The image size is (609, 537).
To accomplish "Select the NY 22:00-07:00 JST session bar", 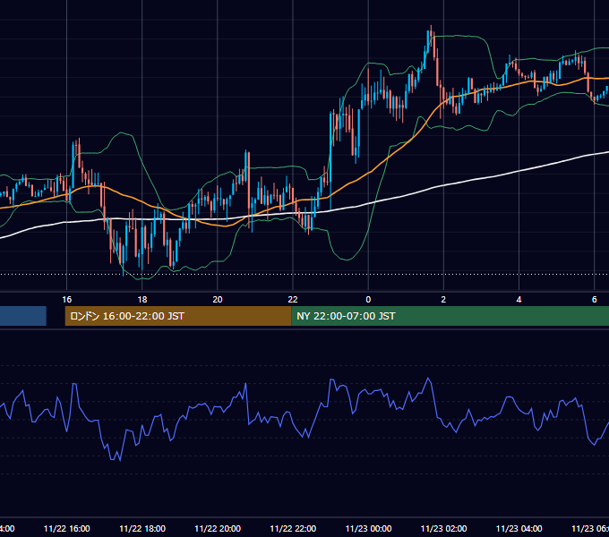I will pos(450,316).
